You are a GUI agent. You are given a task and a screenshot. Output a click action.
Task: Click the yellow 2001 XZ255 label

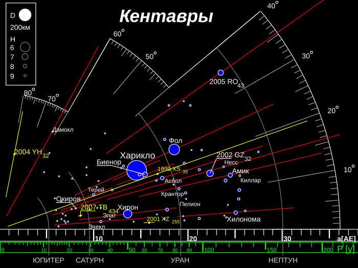[163, 220]
